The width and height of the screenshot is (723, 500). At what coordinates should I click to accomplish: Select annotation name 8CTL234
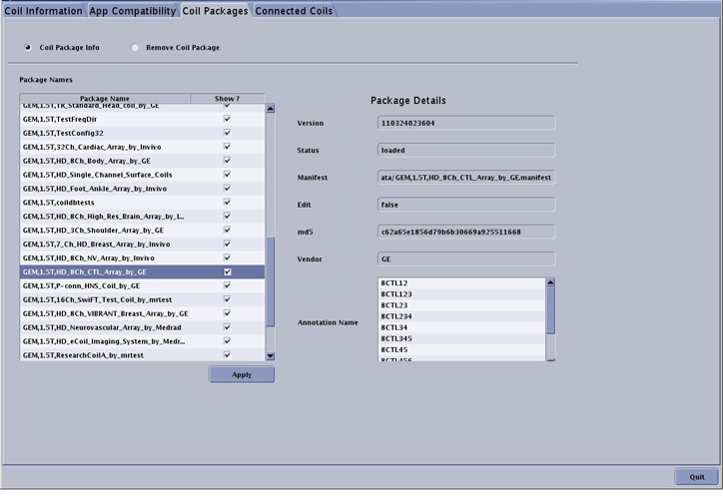tap(396, 316)
